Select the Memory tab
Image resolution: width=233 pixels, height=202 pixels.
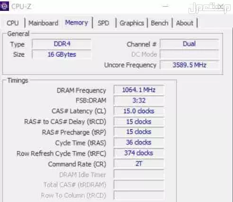pos(77,23)
